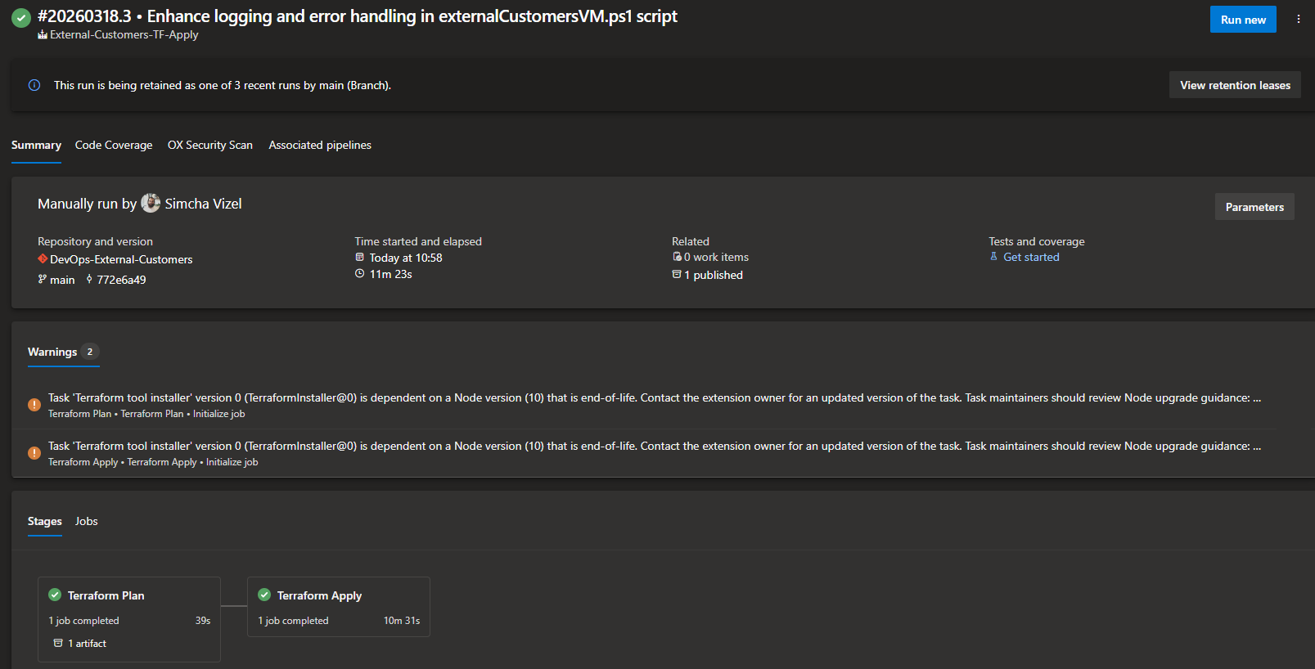This screenshot has width=1315, height=669.
Task: Click the main branch link
Action: click(x=62, y=280)
